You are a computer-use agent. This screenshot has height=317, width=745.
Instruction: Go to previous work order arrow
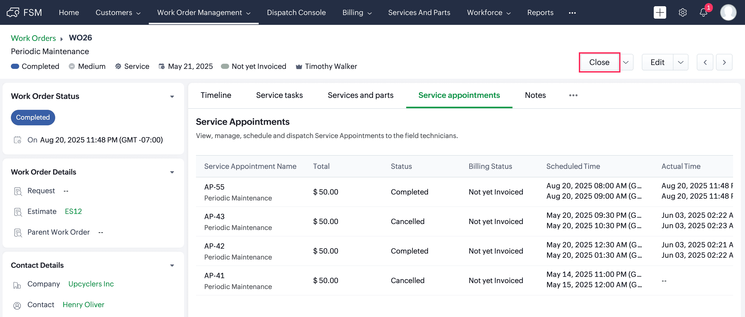pos(705,62)
